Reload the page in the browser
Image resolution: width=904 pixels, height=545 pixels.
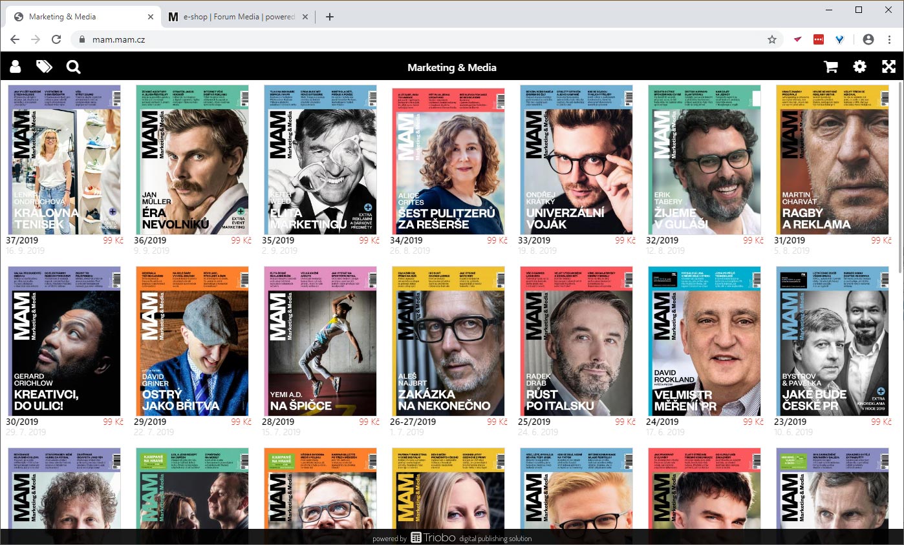point(56,39)
